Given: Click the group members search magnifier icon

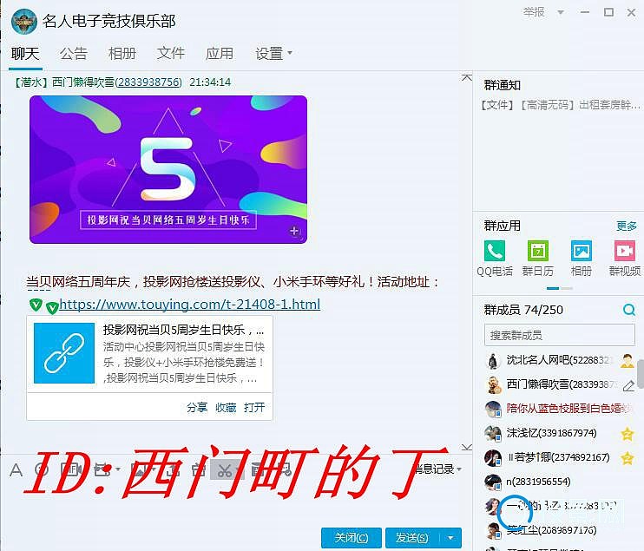Looking at the screenshot, I should click(x=628, y=310).
